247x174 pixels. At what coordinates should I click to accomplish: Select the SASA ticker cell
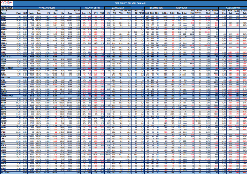point(7,73)
